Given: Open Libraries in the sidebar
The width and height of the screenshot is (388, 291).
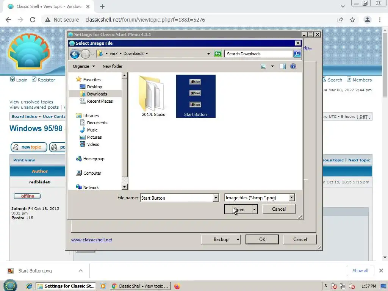Looking at the screenshot, I should click(91, 115).
